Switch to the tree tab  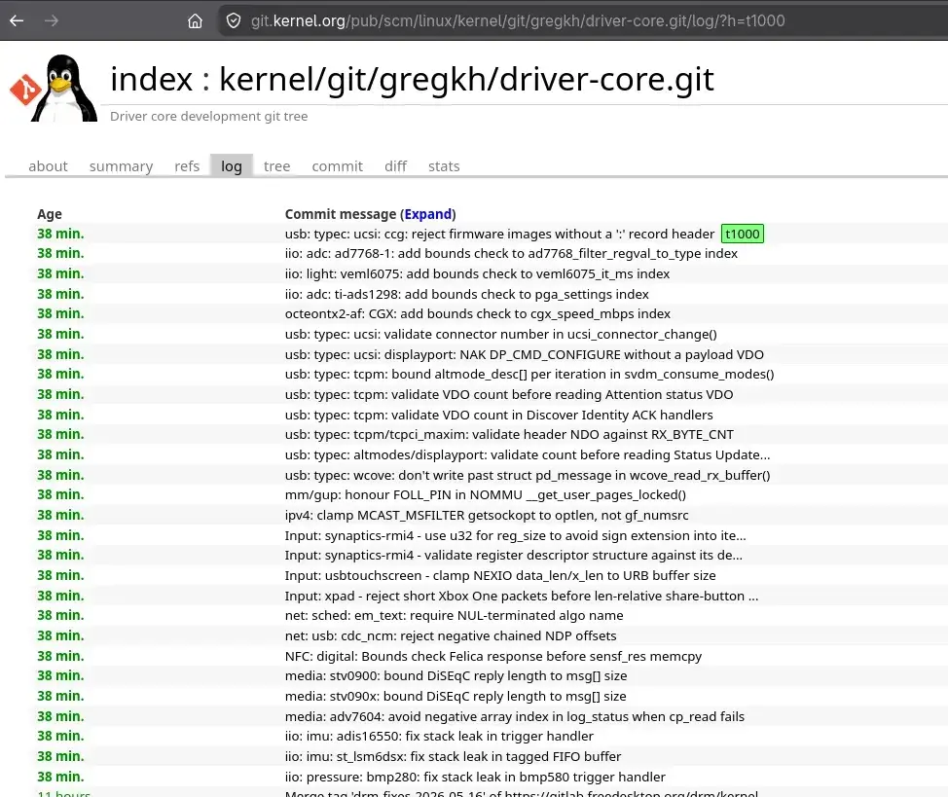[x=276, y=166]
